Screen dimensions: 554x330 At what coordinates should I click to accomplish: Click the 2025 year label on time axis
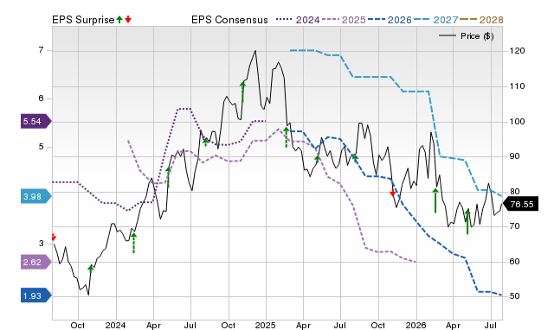[x=266, y=325]
